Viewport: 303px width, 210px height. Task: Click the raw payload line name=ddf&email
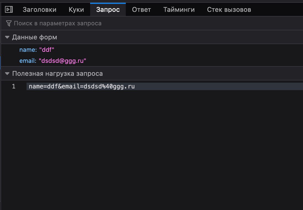pos(82,86)
